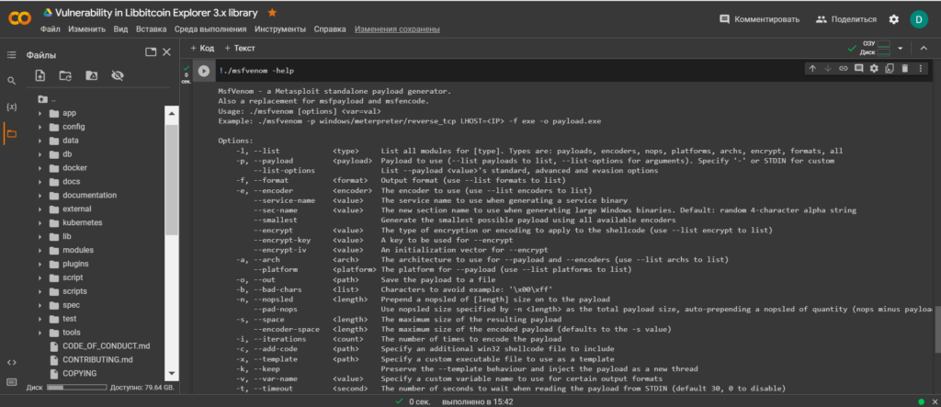Click the disk usage bar in Files footer
941x407 pixels.
77,388
